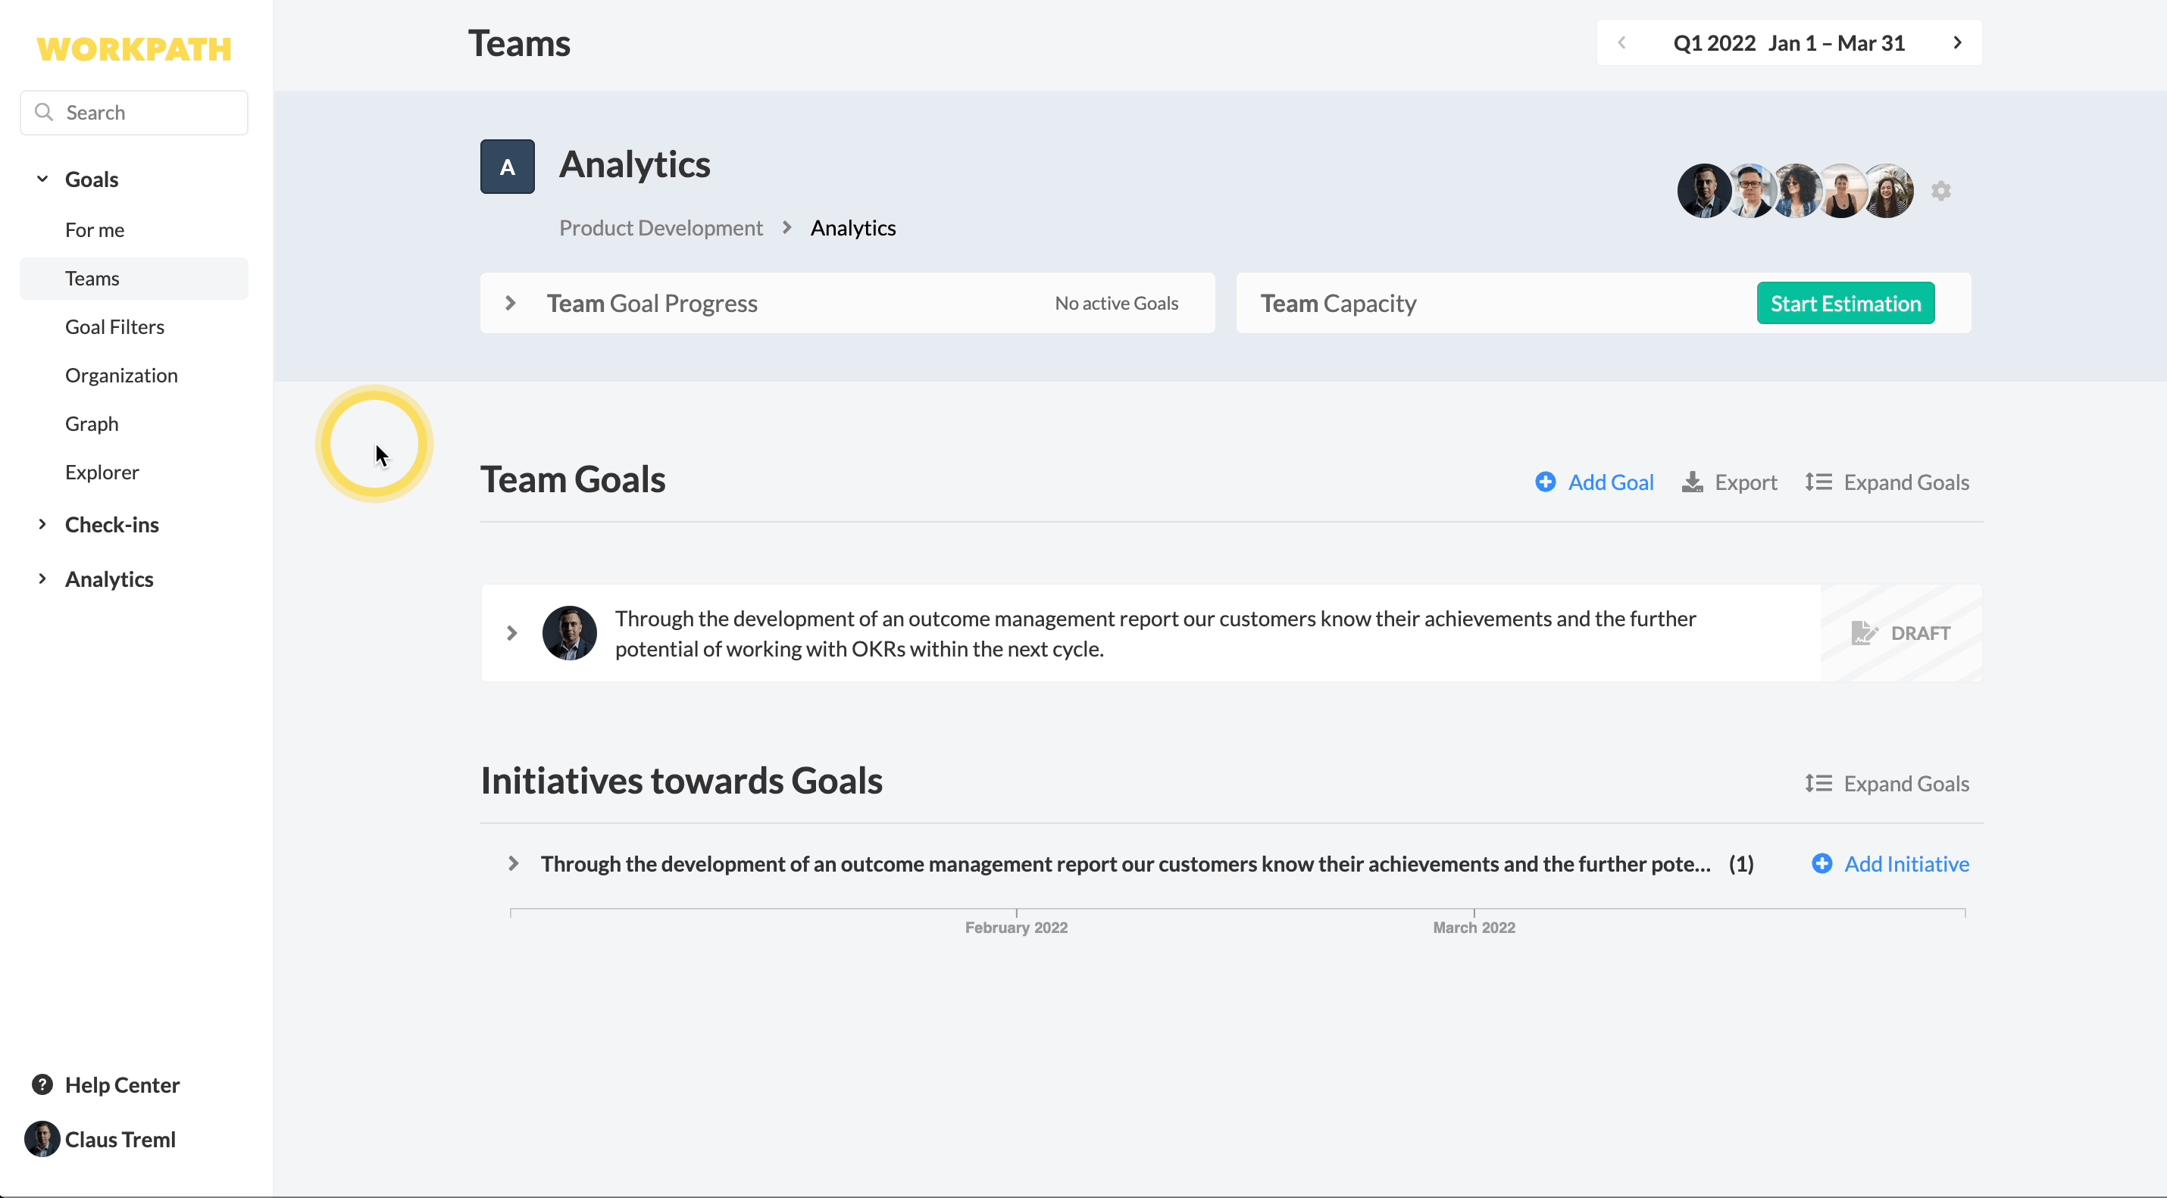Click the Add Initiative plus icon

click(x=1822, y=863)
